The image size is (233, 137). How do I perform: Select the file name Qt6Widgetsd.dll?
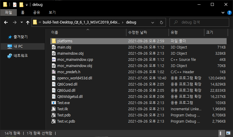[x=70, y=97]
